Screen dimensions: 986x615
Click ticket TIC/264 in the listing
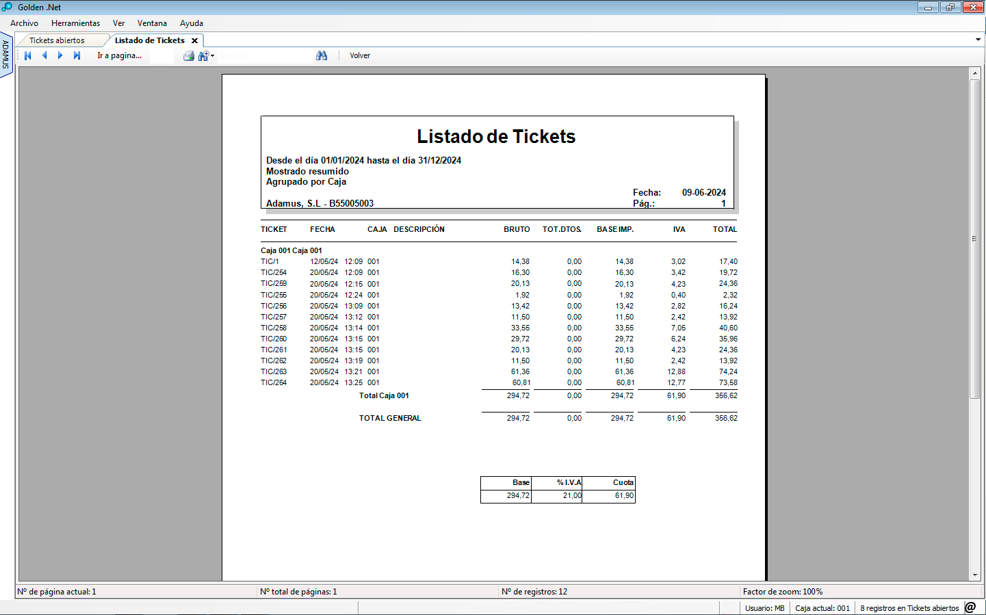click(x=274, y=382)
